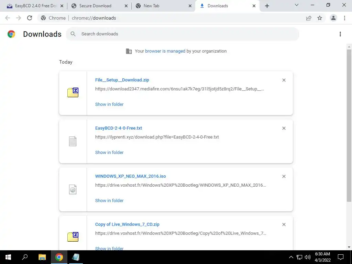
Task: Click the scrollbar down arrow
Action: [349, 247]
